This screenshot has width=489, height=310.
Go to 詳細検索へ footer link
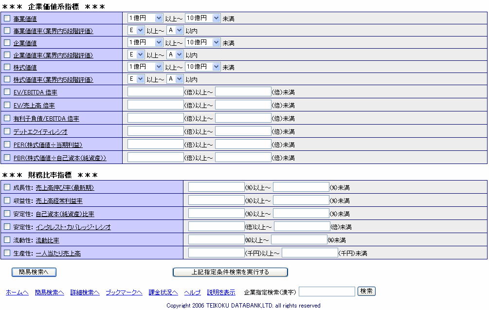85,292
